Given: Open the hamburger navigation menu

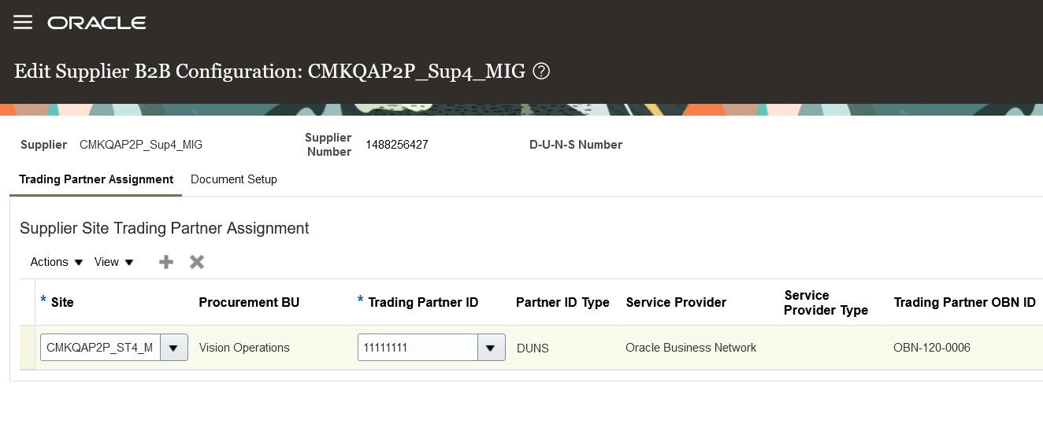Looking at the screenshot, I should (23, 23).
